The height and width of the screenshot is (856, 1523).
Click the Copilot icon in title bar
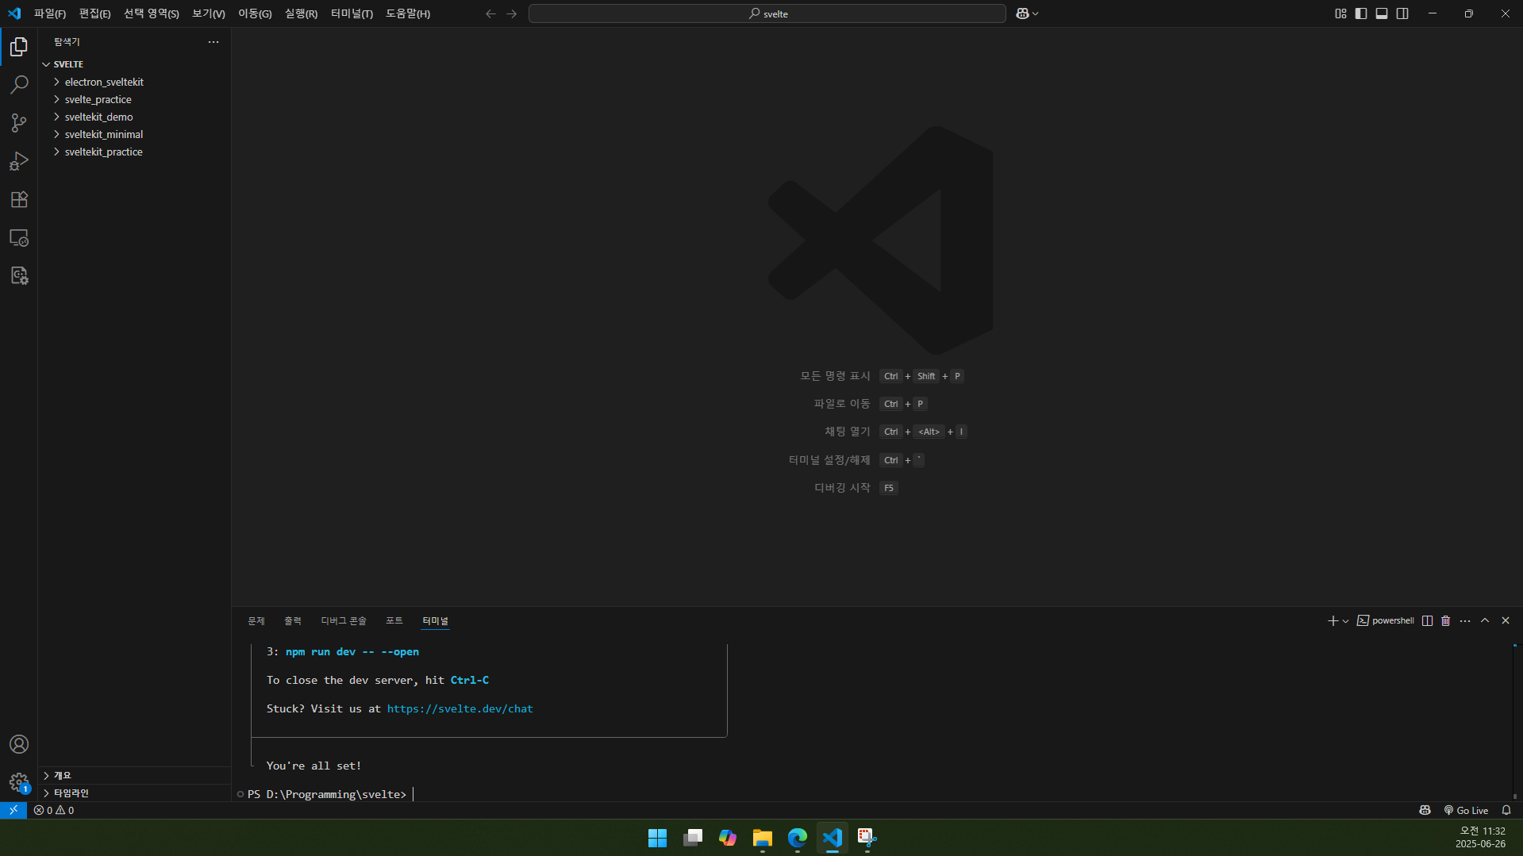click(1022, 13)
